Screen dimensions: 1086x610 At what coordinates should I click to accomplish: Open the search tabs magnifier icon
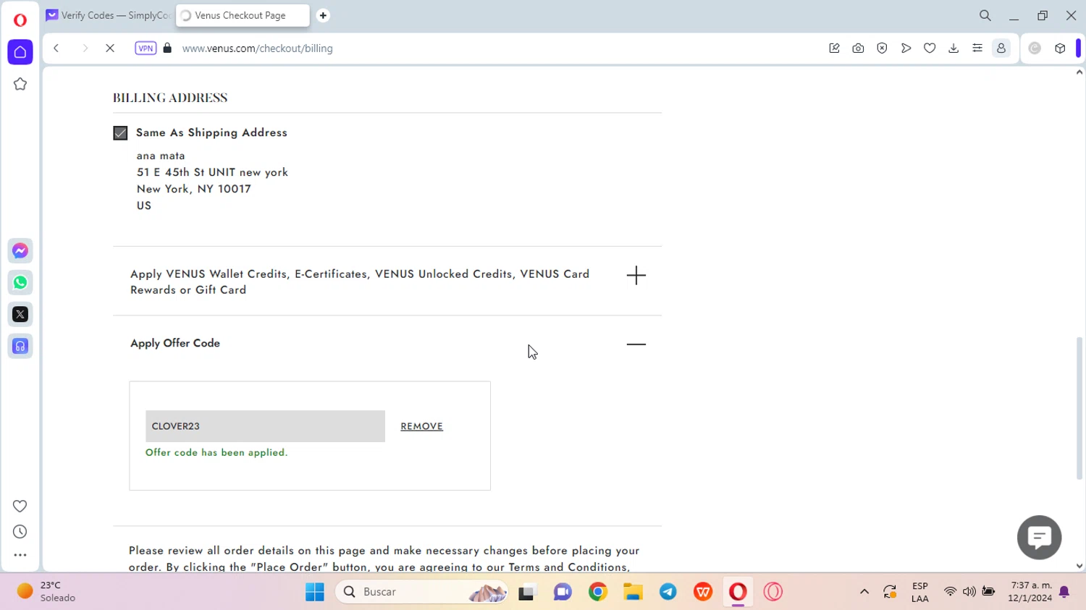[985, 15]
